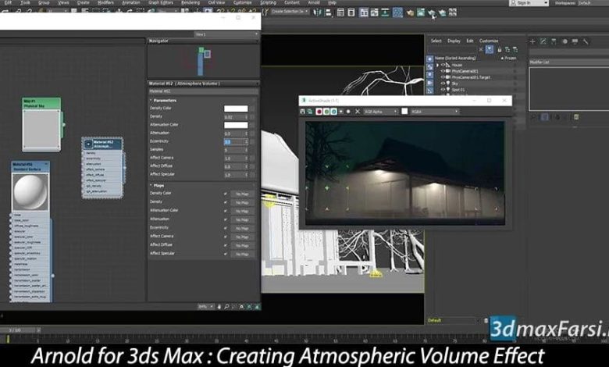Screen dimensions: 609x367
Task: Open the Hierarchy tab icon in command panel
Action: click(554, 41)
